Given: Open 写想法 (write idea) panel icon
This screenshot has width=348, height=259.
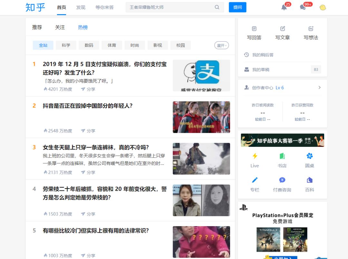Looking at the screenshot, I should click(310, 28).
